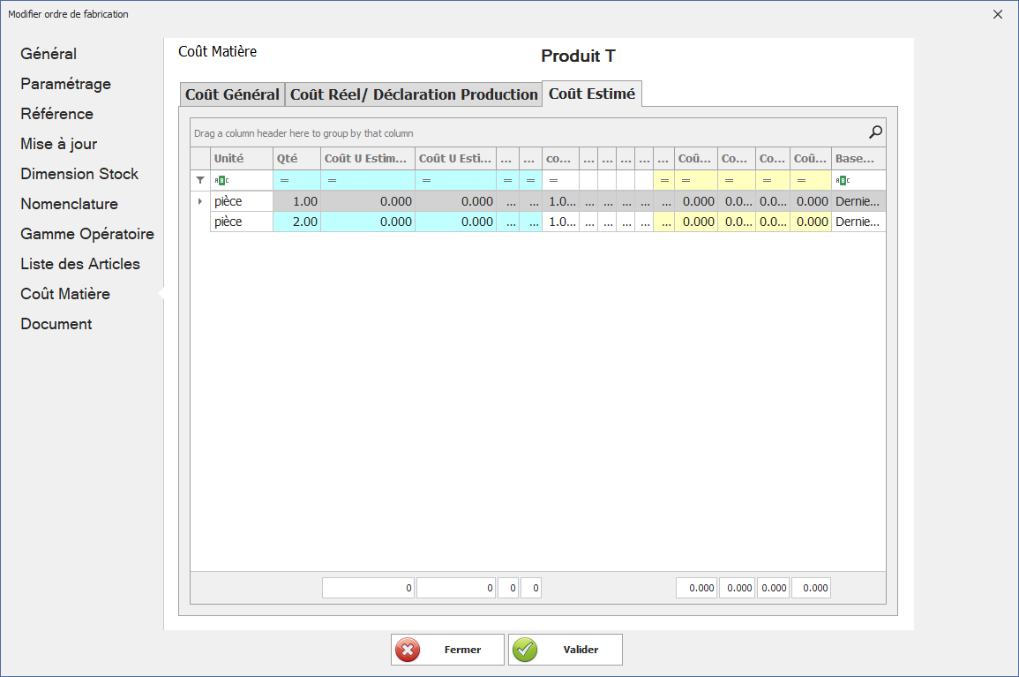Select the Coût Estimé tab
The width and height of the screenshot is (1019, 677).
(591, 94)
